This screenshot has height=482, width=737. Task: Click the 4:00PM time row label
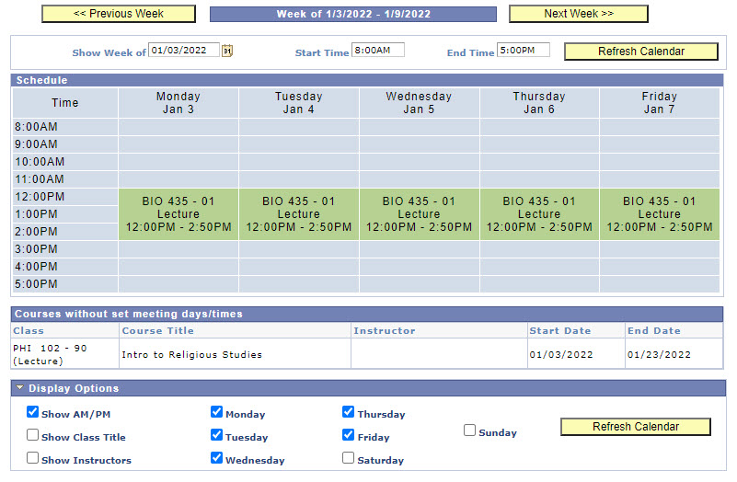click(64, 267)
